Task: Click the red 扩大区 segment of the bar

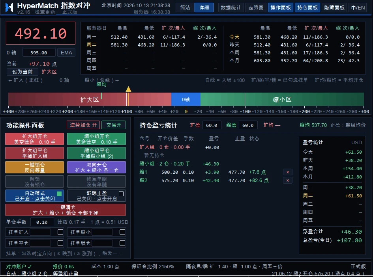Action: 90,99
